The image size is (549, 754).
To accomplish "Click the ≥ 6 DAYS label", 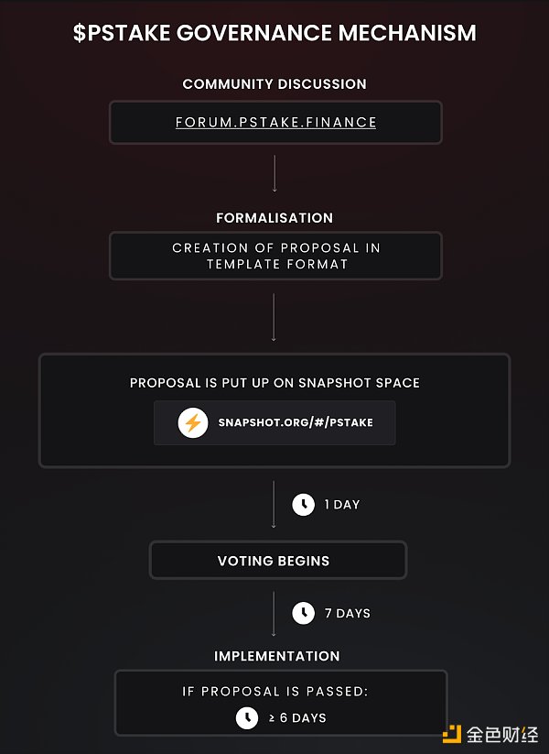I will point(297,718).
